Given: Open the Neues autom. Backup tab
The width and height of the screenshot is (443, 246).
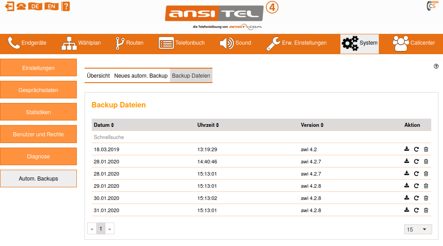Looking at the screenshot, I should coord(141,76).
